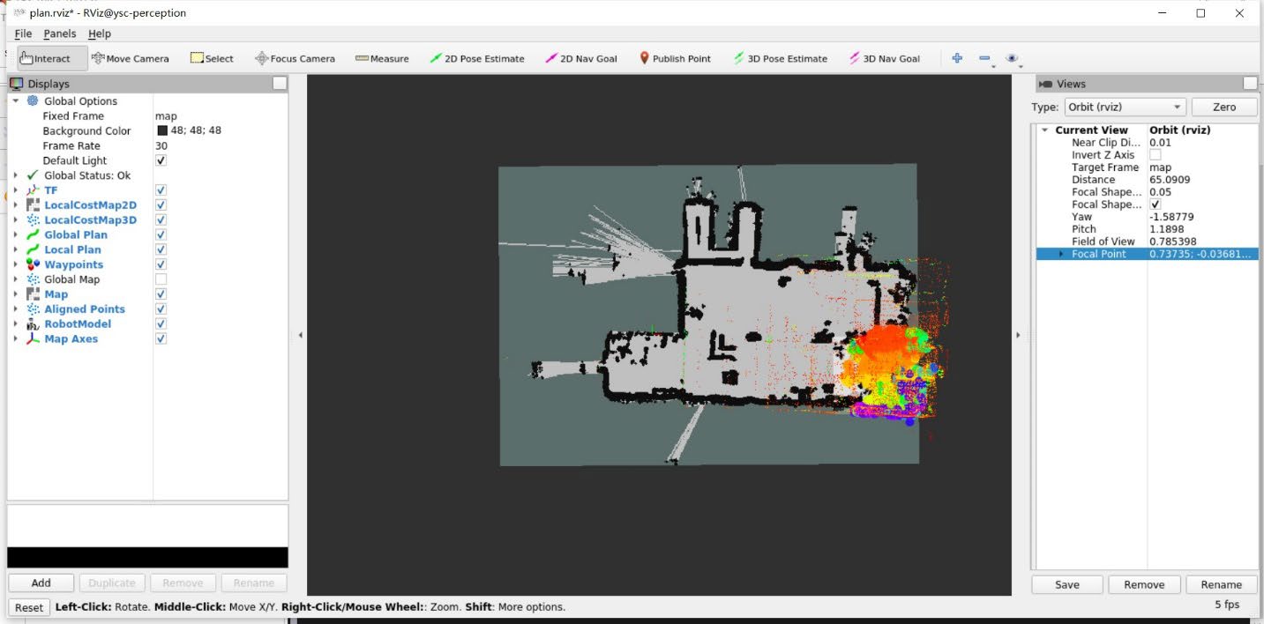Collapse the Current View node
This screenshot has width=1264, height=624.
(x=1045, y=130)
